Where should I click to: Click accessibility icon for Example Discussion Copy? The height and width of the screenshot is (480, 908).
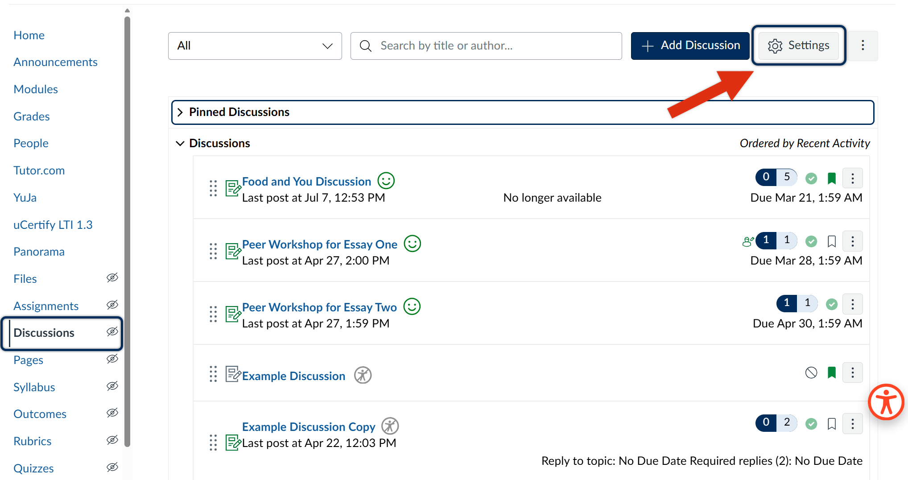390,426
